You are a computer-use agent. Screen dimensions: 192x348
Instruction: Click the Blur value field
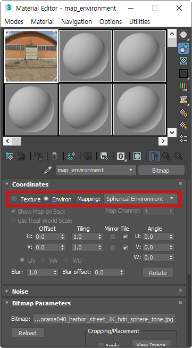point(40,272)
